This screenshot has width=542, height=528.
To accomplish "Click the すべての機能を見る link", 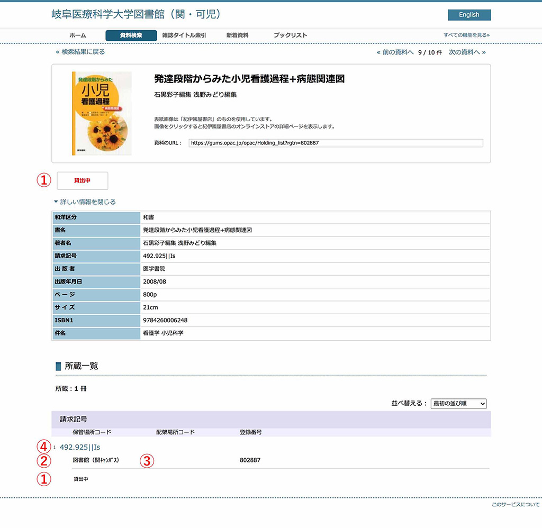I will coord(466,35).
